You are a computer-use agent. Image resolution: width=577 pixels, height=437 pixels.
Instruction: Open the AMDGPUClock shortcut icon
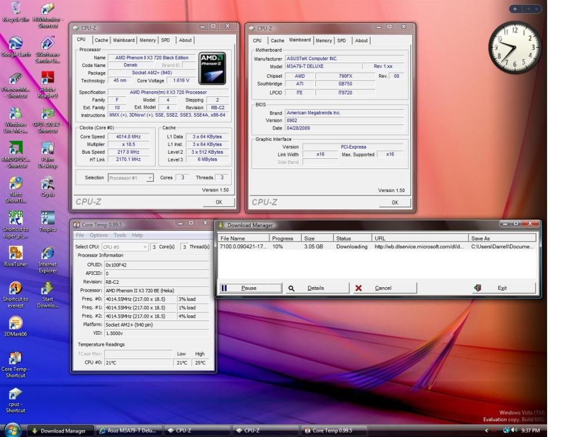click(x=15, y=155)
